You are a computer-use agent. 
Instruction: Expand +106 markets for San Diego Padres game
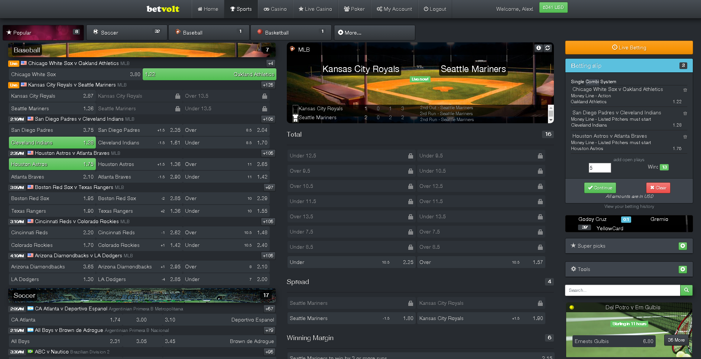click(268, 119)
